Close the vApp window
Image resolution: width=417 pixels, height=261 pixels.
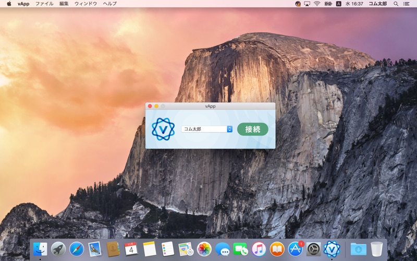[150, 106]
